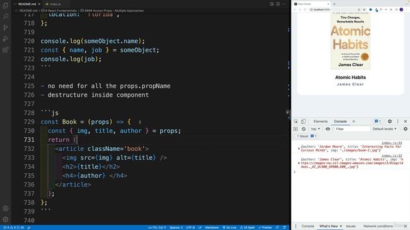Switch to the Console DevTools tab
The image size is (410, 230).
click(340, 121)
